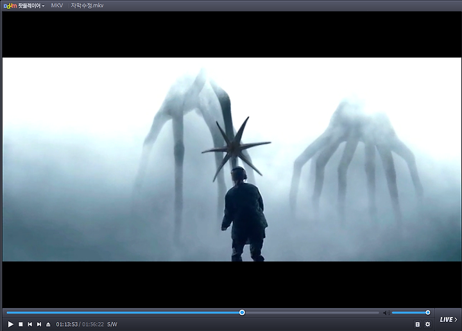This screenshot has height=331, width=462.
Task: Open the settings gear icon
Action: [x=427, y=324]
